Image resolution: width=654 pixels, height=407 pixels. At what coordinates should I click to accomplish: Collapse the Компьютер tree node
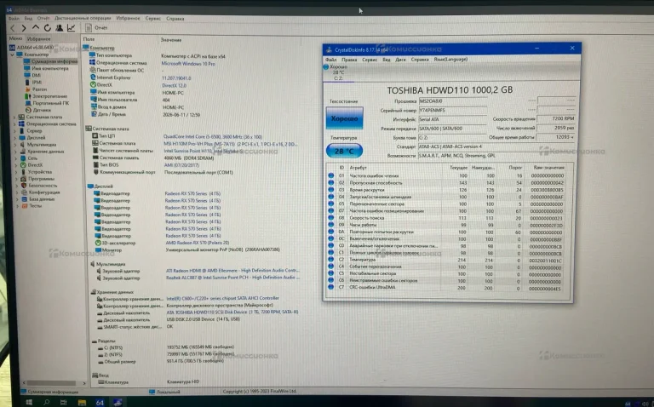pos(12,54)
